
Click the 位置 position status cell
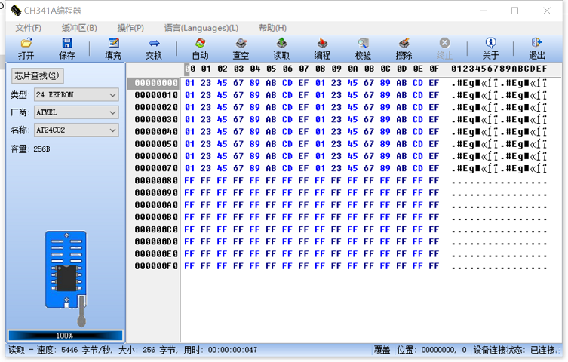431,350
